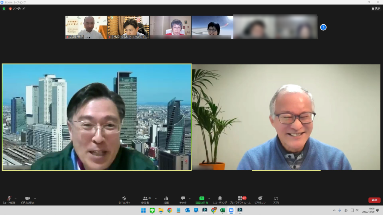
Task: Click the red Leave meeting button
Action: 374,200
